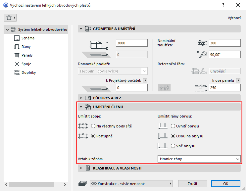Open the Doplňky accessories icon

point(17,72)
